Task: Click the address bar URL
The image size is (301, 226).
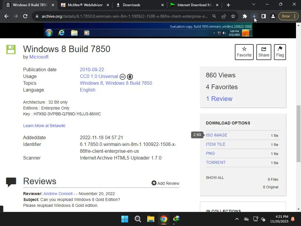Action: click(x=125, y=16)
